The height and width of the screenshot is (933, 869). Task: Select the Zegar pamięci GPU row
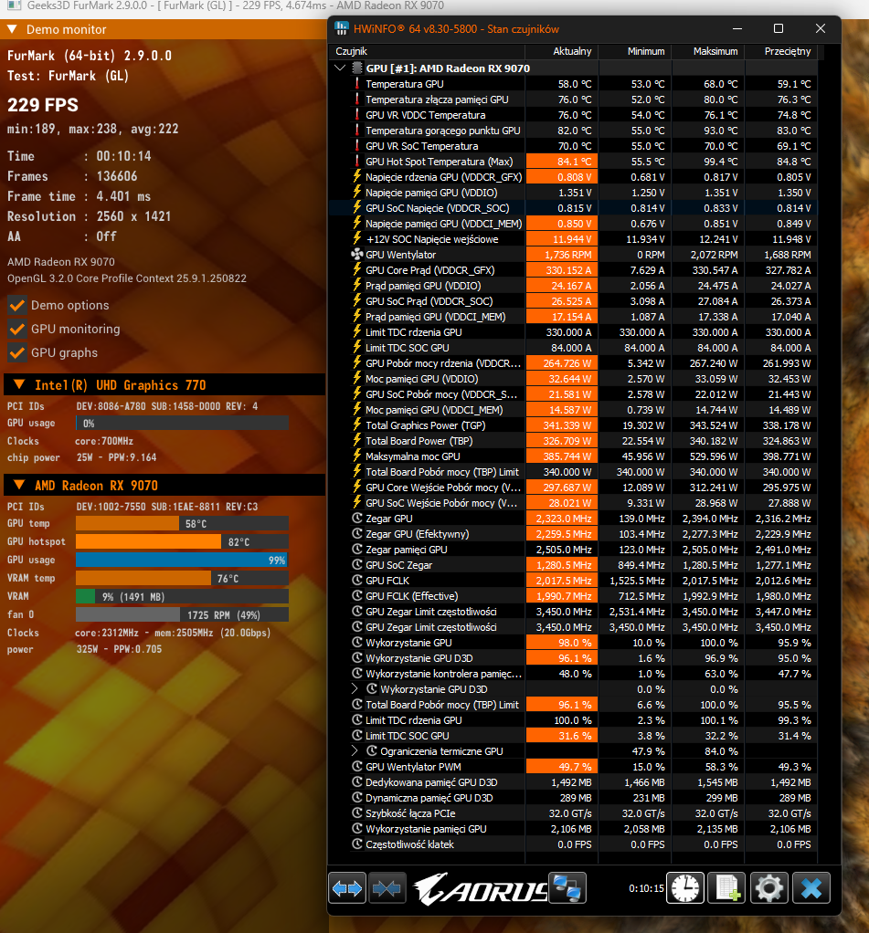coord(573,550)
